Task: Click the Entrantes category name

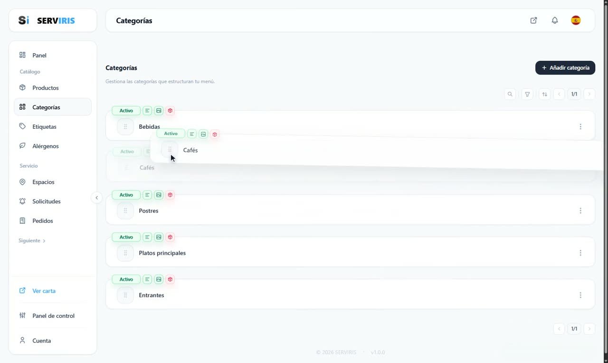Action: pyautogui.click(x=152, y=295)
